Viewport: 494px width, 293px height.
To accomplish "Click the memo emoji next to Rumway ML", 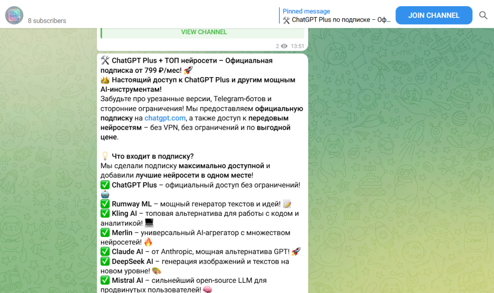I will [x=288, y=203].
